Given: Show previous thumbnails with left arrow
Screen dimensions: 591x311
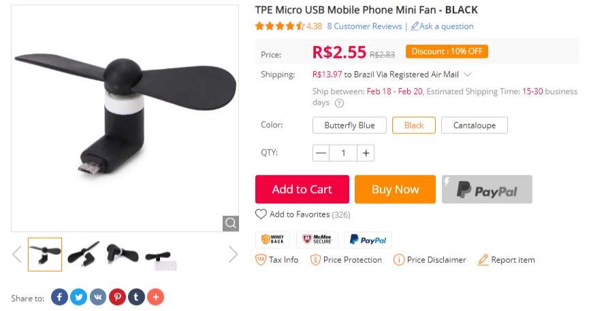Looking at the screenshot, I should 17,254.
